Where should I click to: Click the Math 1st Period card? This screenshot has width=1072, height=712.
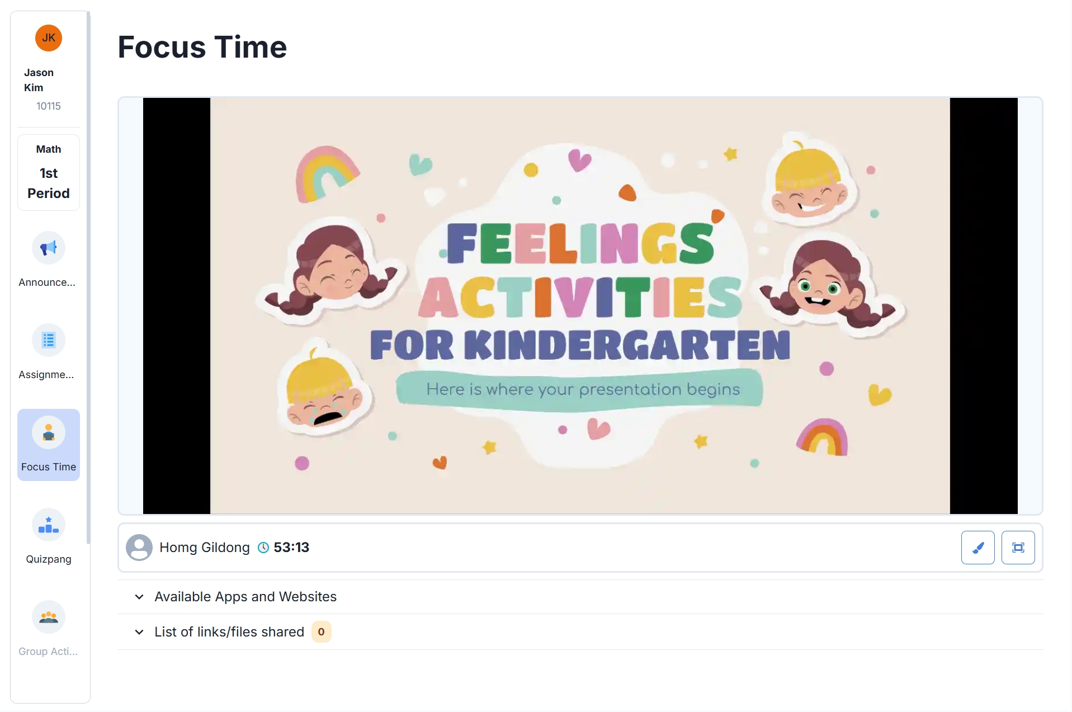(49, 172)
